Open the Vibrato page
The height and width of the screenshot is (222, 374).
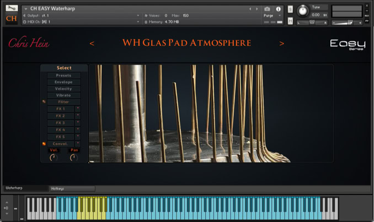click(63, 95)
